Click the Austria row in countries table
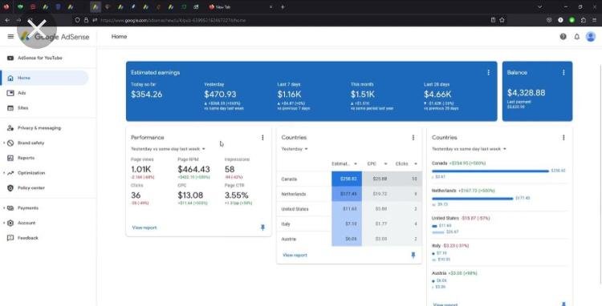602x306 pixels. 349,239
